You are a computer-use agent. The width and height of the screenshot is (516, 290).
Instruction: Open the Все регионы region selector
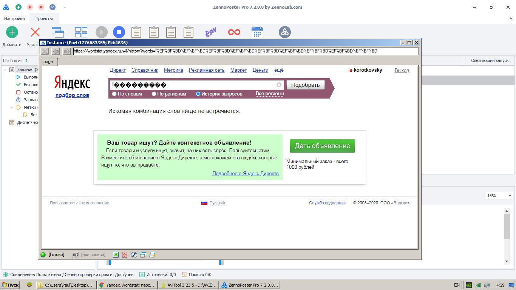270,94
